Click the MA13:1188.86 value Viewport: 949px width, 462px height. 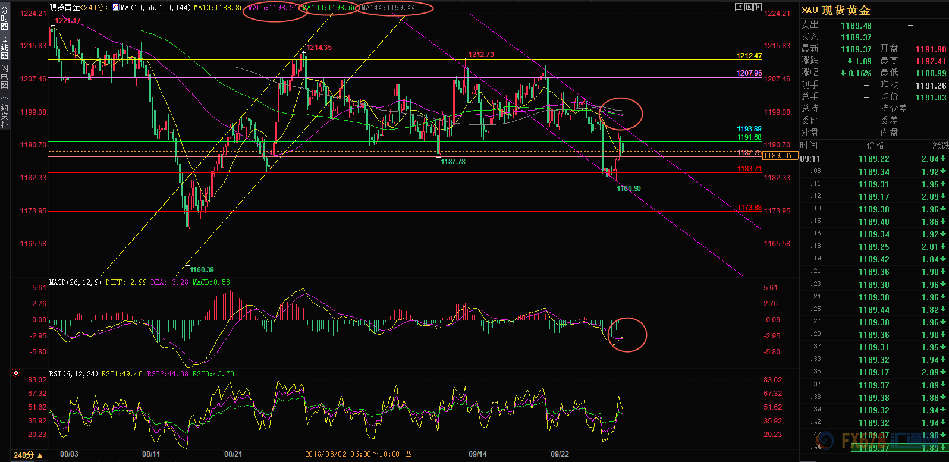pyautogui.click(x=219, y=8)
